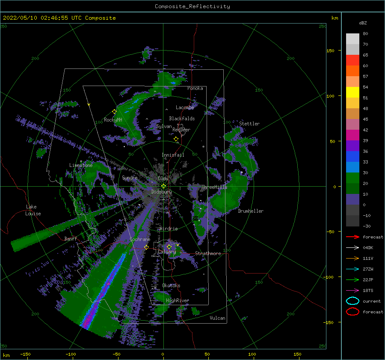Click the Strathmore label
Screen dimensions: 385x360
coord(208,253)
